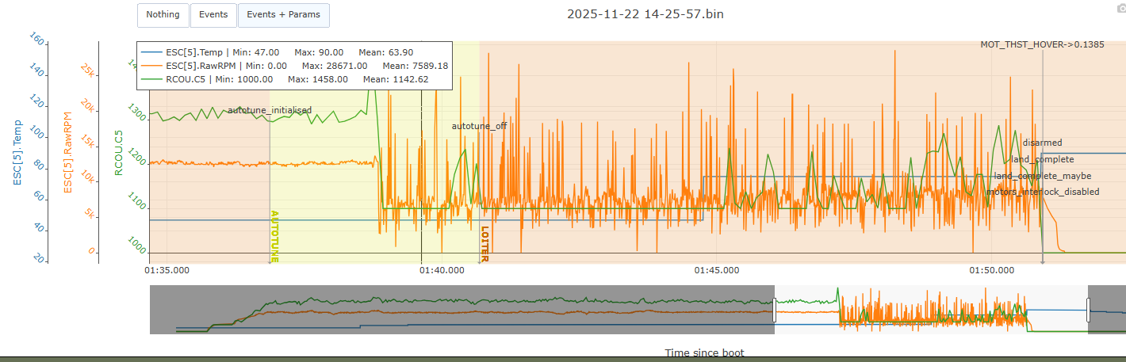1126x362 pixels.
Task: Click the log file name title
Action: pyautogui.click(x=645, y=14)
